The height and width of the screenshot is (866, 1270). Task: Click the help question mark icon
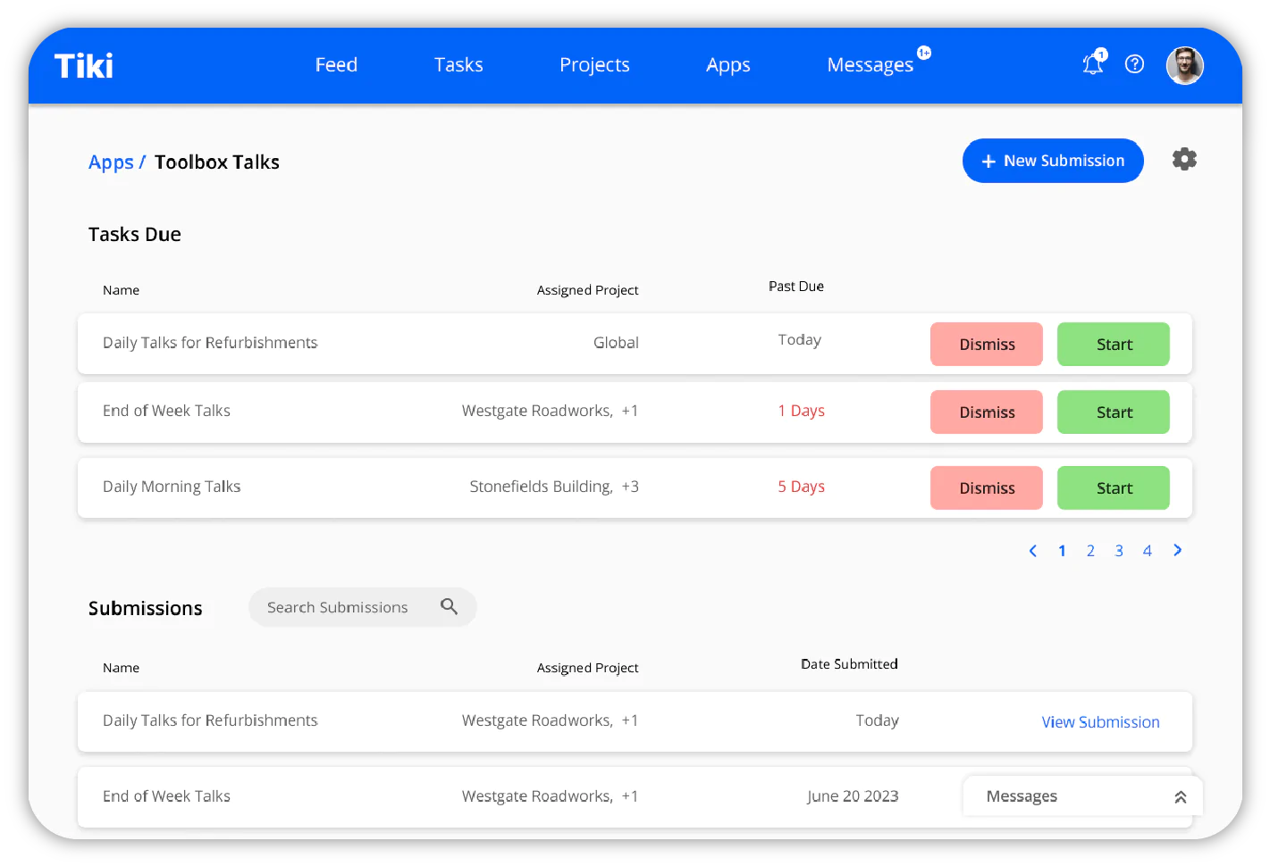(x=1134, y=64)
